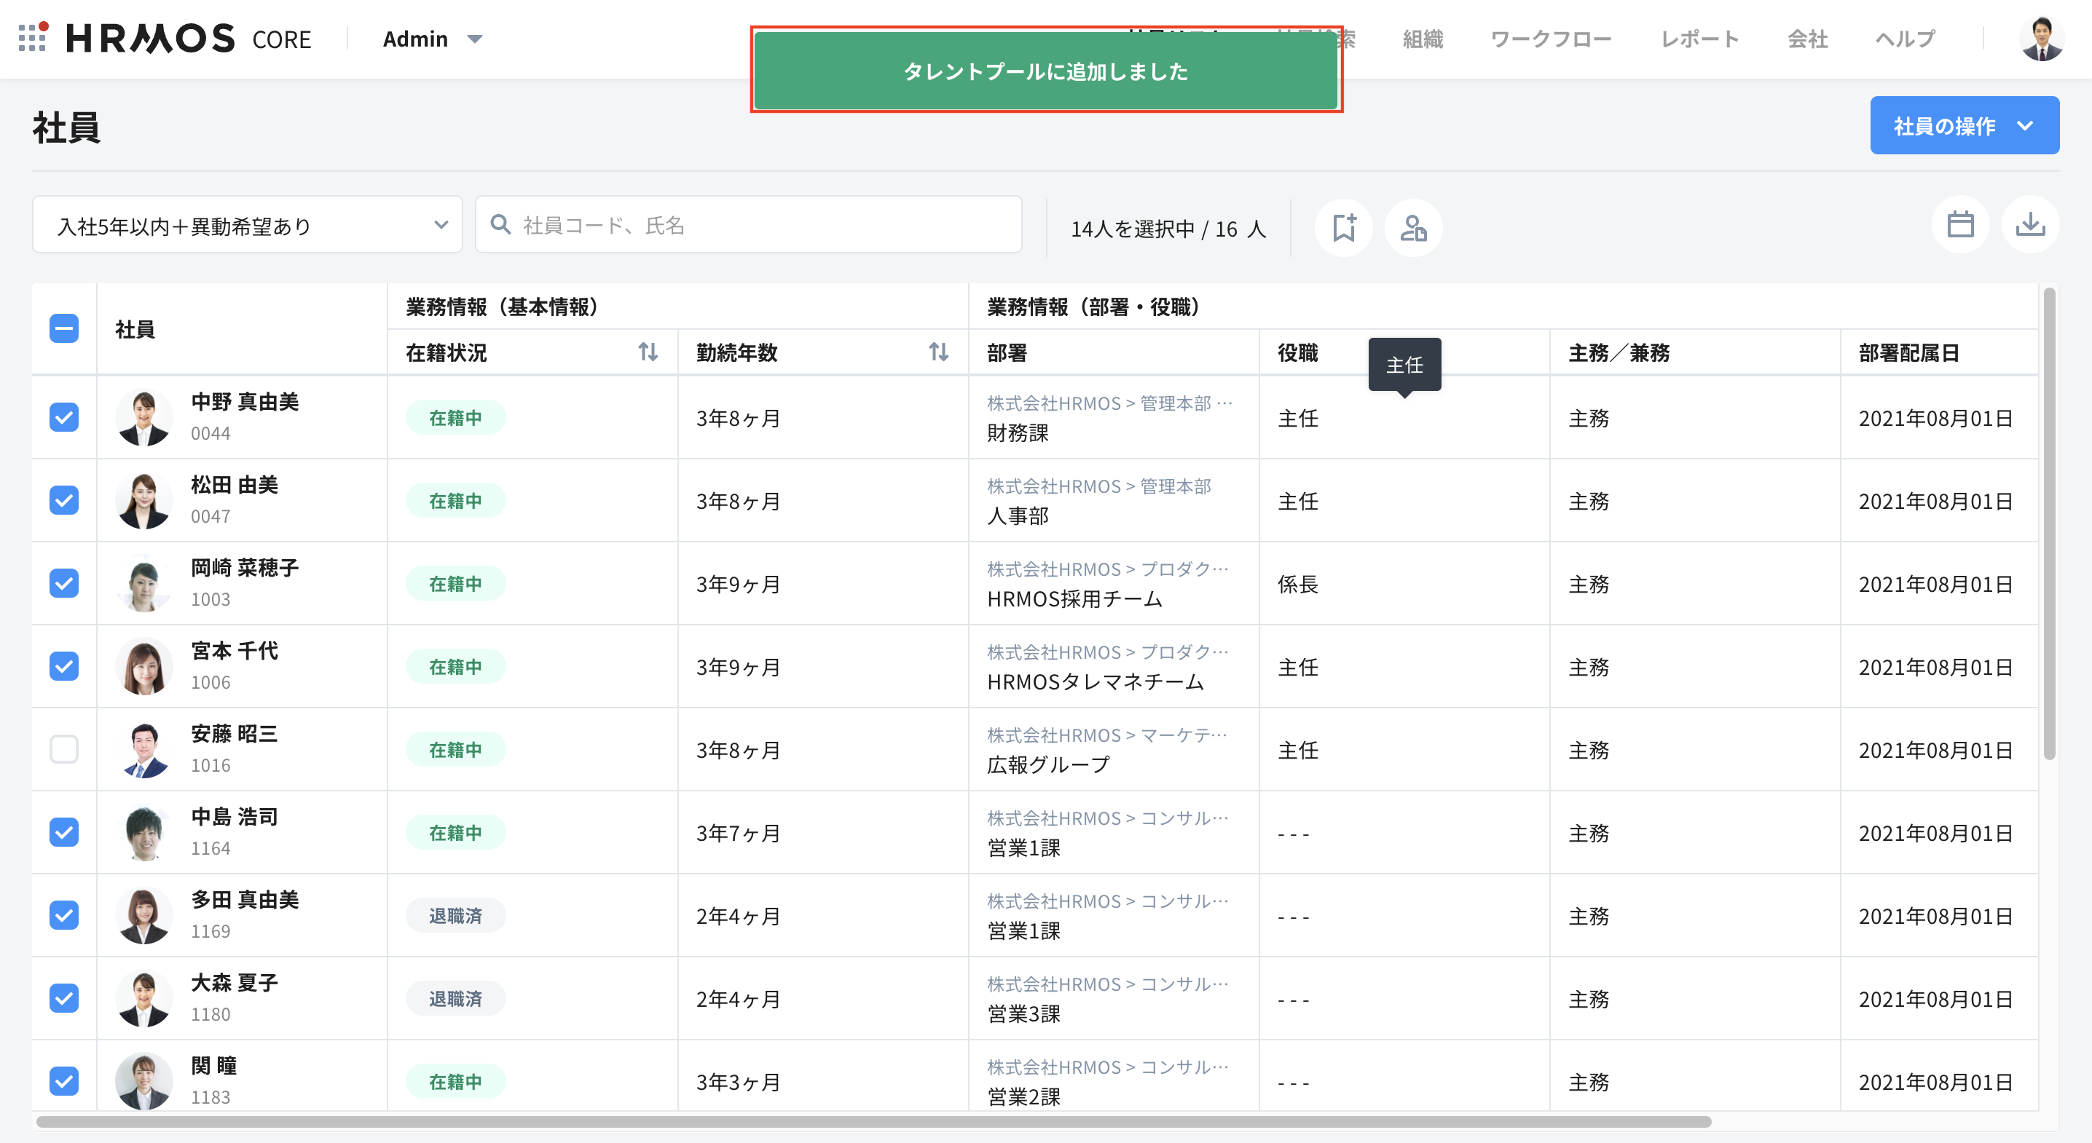The width and height of the screenshot is (2092, 1143).
Task: Sort by 勤続年数 column arrows
Action: click(x=938, y=352)
